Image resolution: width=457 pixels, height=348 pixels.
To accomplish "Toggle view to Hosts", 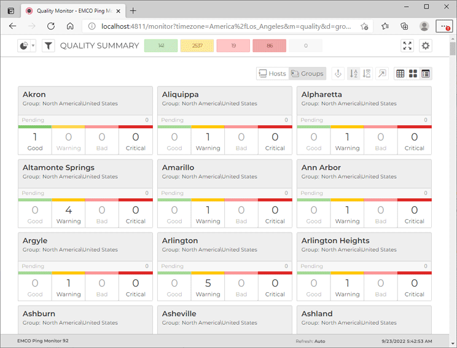I will 272,74.
